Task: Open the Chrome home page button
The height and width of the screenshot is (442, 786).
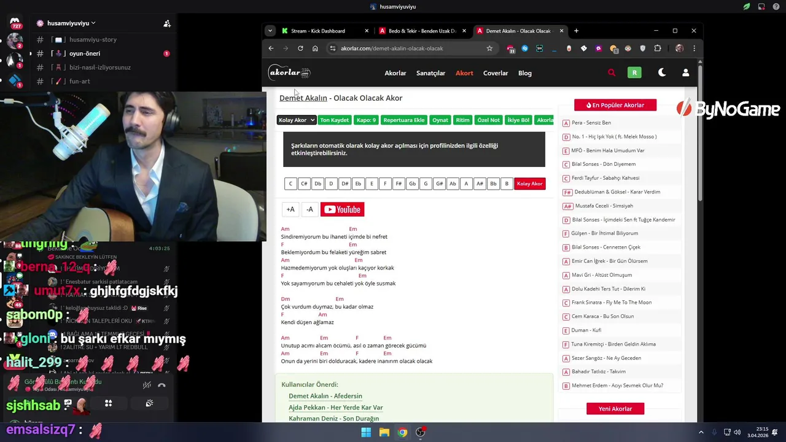Action: click(315, 48)
